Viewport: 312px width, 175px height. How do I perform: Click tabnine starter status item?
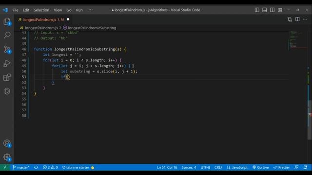78,167
